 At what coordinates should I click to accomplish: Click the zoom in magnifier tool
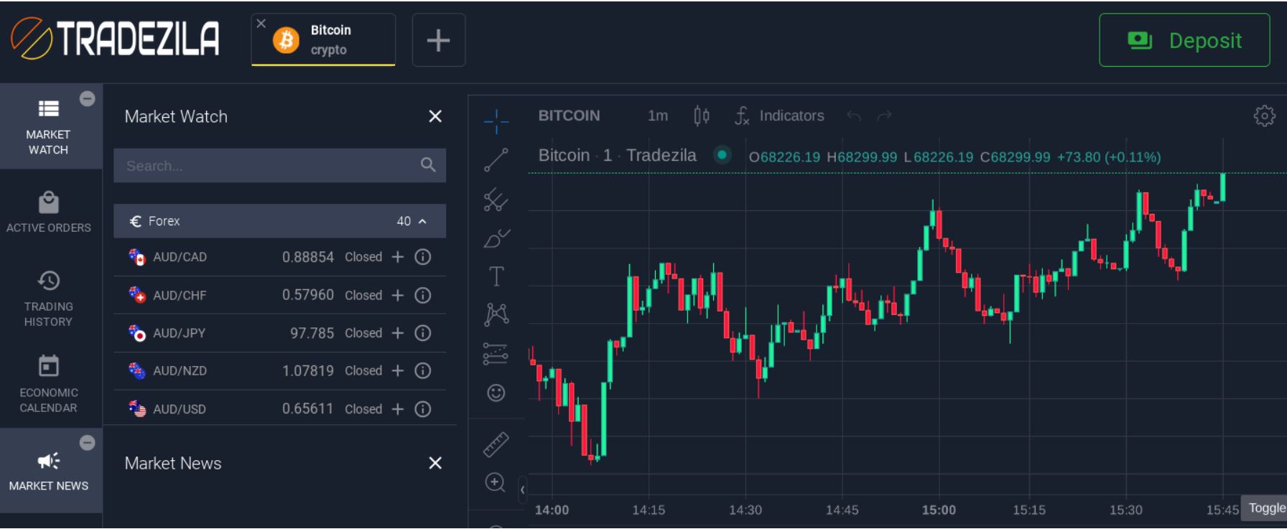495,482
